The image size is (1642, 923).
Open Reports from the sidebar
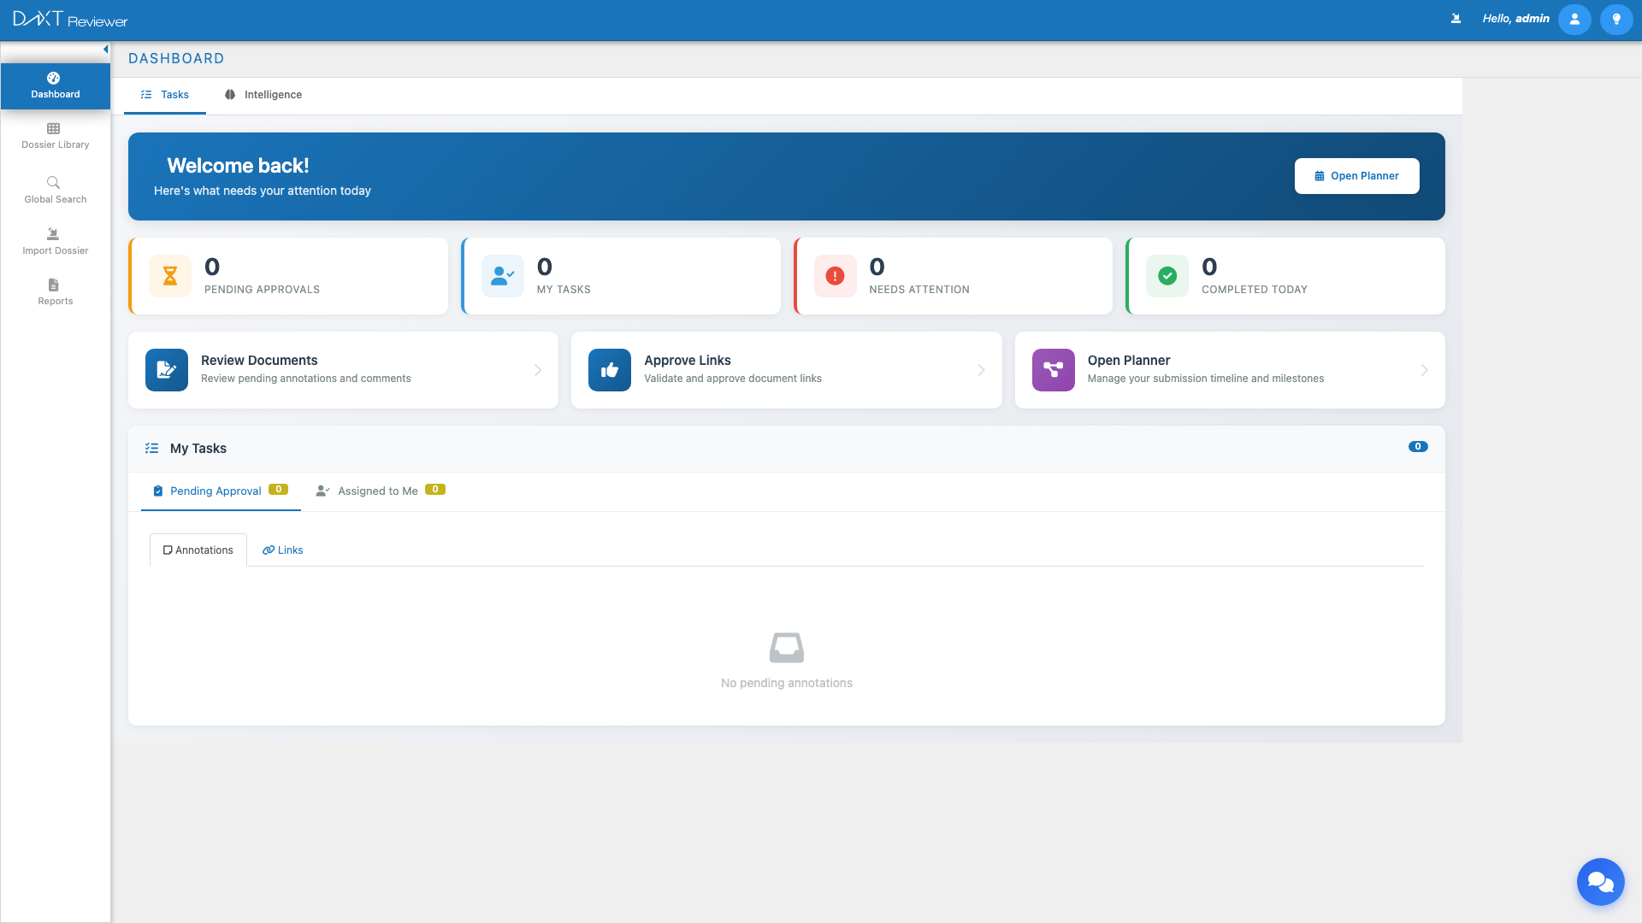[x=54, y=285]
